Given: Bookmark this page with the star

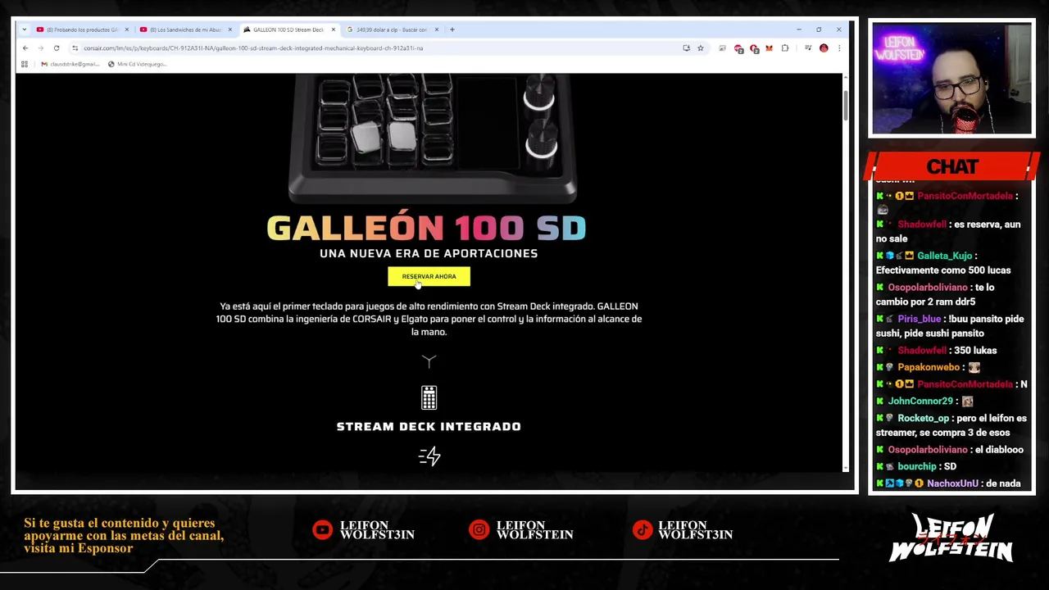Looking at the screenshot, I should coord(701,48).
